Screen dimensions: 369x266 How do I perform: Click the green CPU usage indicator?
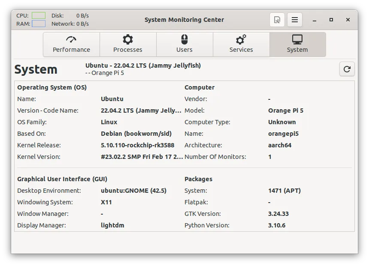pyautogui.click(x=38, y=15)
